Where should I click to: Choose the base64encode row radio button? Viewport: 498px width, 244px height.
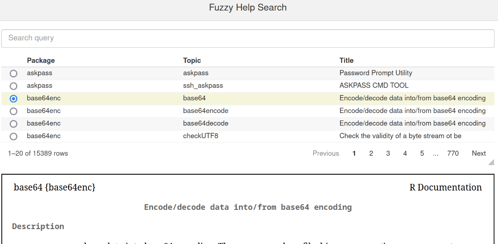tap(14, 111)
